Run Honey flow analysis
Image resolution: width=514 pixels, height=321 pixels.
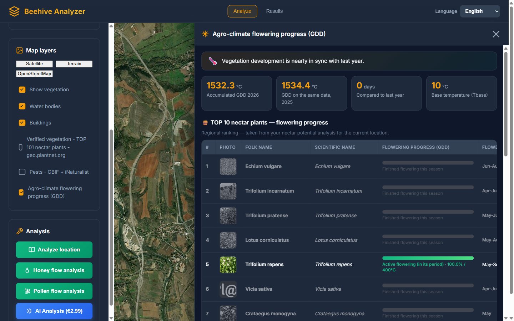pos(54,270)
